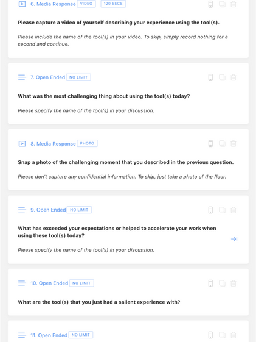
Task: Duplicate question 6 Media Response
Action: click(x=222, y=4)
